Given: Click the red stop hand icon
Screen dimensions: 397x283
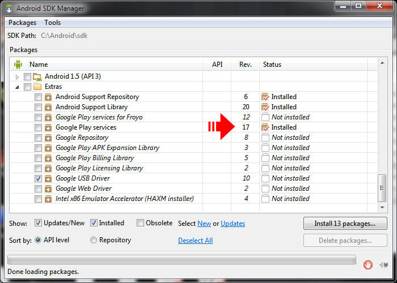Looking at the screenshot, I should [368, 264].
